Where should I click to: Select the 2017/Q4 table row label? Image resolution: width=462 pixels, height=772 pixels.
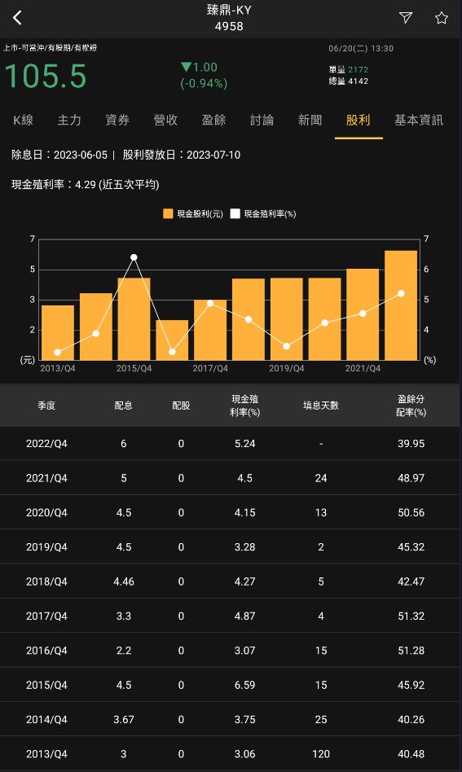click(x=46, y=616)
